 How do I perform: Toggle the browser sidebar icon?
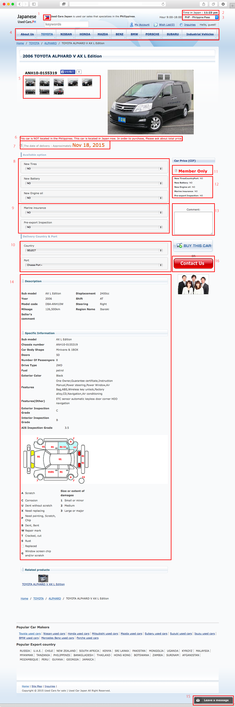pyautogui.click(x=34, y=4)
